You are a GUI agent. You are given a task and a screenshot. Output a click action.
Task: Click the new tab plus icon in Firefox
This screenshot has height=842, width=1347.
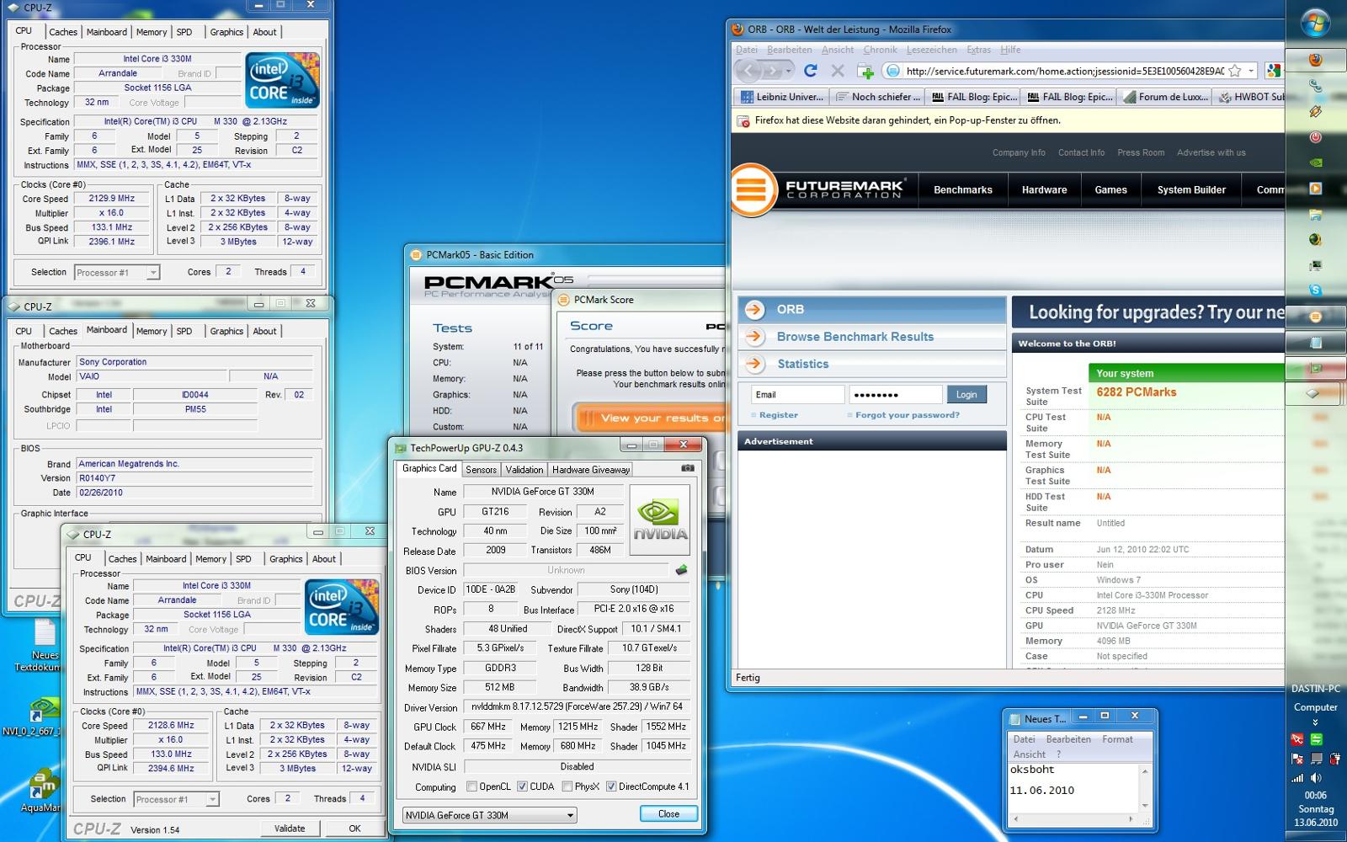(x=865, y=71)
